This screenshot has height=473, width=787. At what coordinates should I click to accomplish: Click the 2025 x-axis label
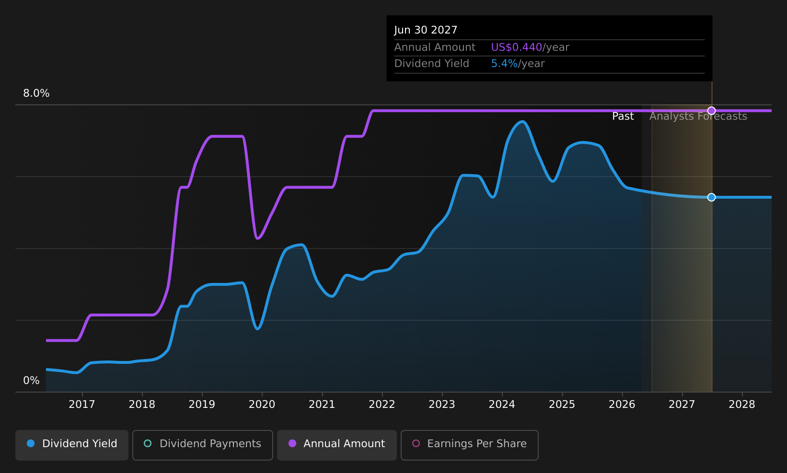(x=562, y=405)
